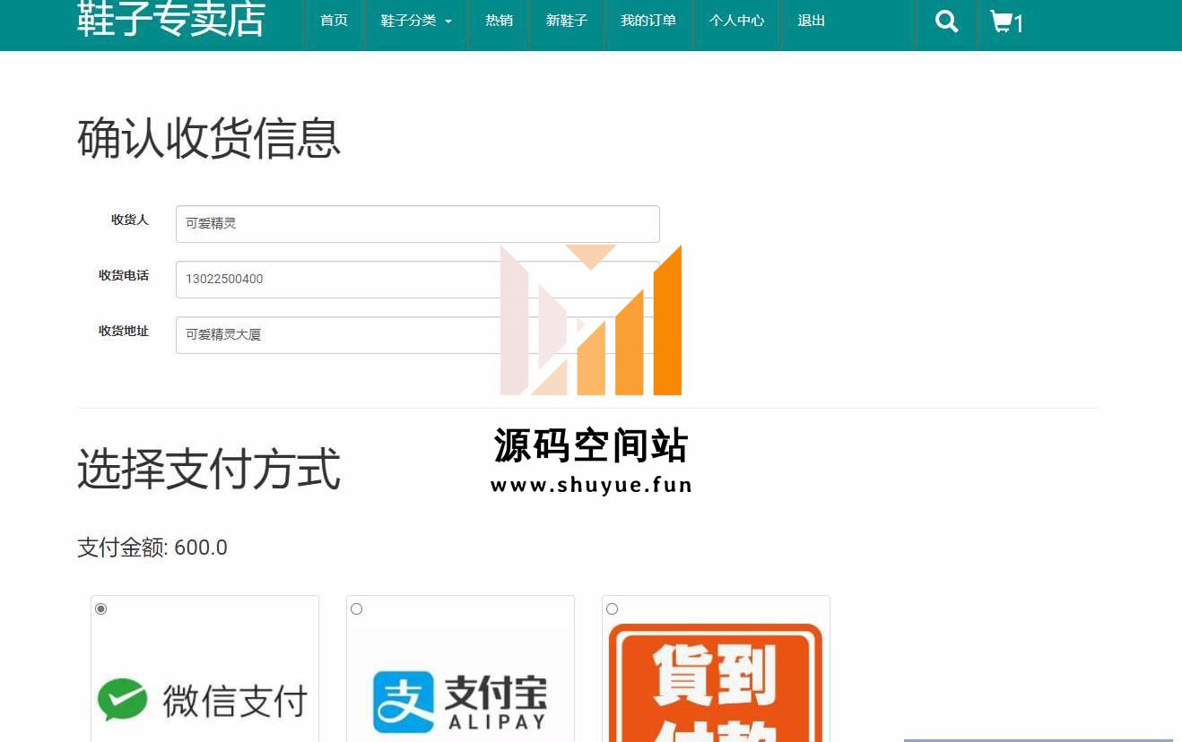The height and width of the screenshot is (742, 1182).
Task: Click the 收货人 label
Action: pos(130,220)
